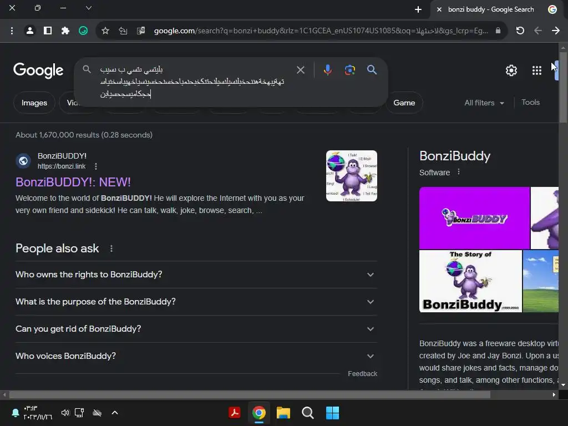Toggle the Chrome side panel icon
The width and height of the screenshot is (568, 426).
(48, 31)
